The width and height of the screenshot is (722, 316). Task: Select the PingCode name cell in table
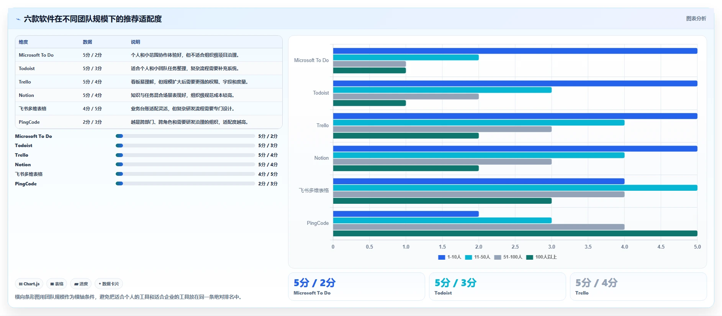click(29, 122)
